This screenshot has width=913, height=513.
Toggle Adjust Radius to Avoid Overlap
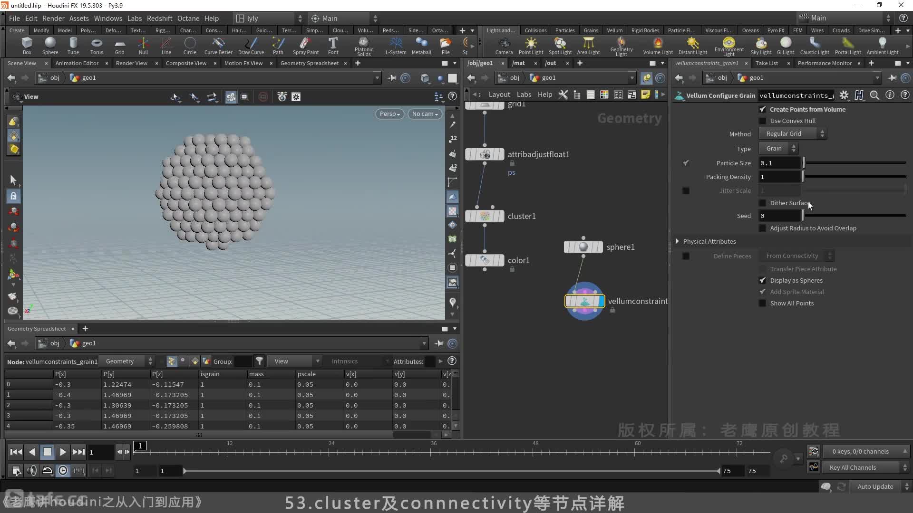coord(763,228)
